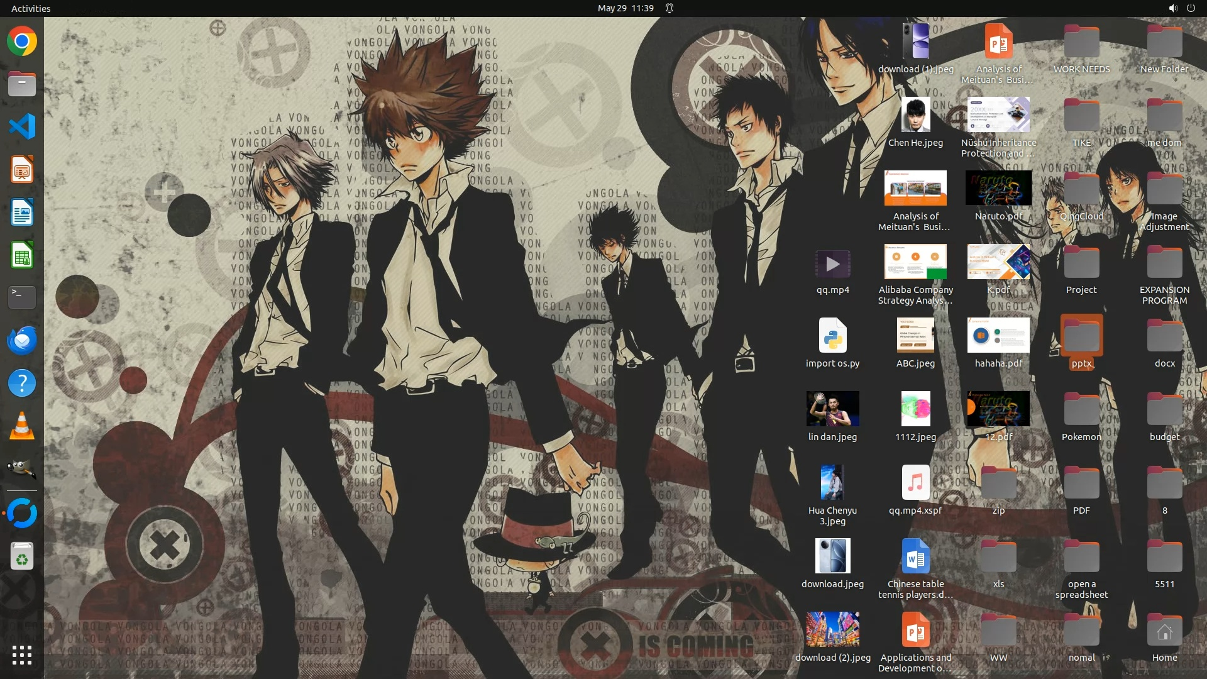
Task: Select the Home folder icon
Action: point(1164,631)
